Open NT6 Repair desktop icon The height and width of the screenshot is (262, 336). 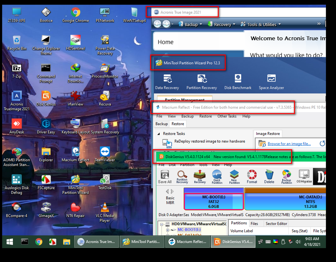point(76,210)
